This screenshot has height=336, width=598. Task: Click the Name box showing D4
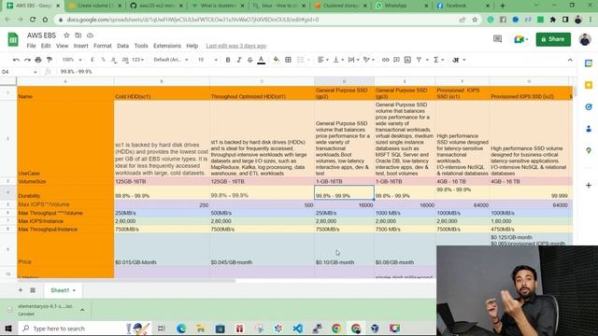[x=19, y=72]
